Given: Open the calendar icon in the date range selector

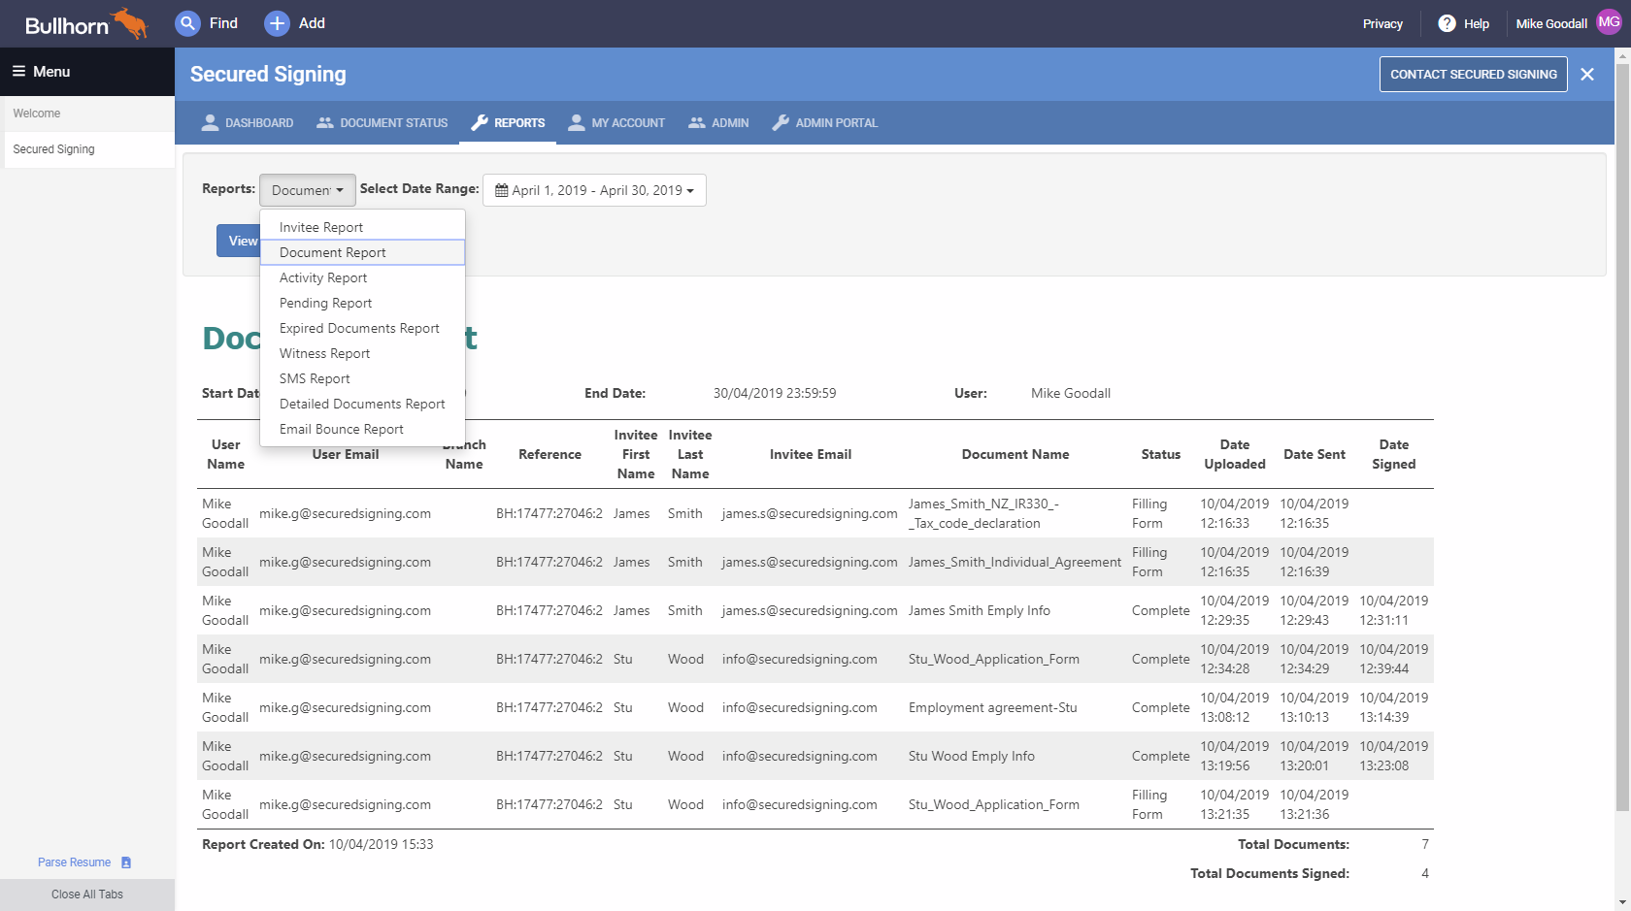Looking at the screenshot, I should [502, 190].
